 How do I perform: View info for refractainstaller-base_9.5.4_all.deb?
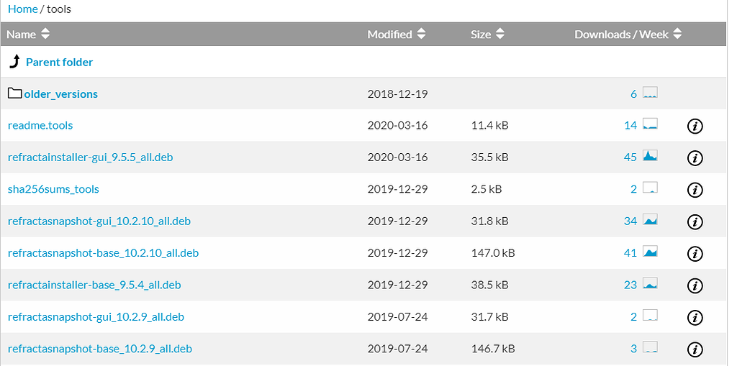pos(695,285)
